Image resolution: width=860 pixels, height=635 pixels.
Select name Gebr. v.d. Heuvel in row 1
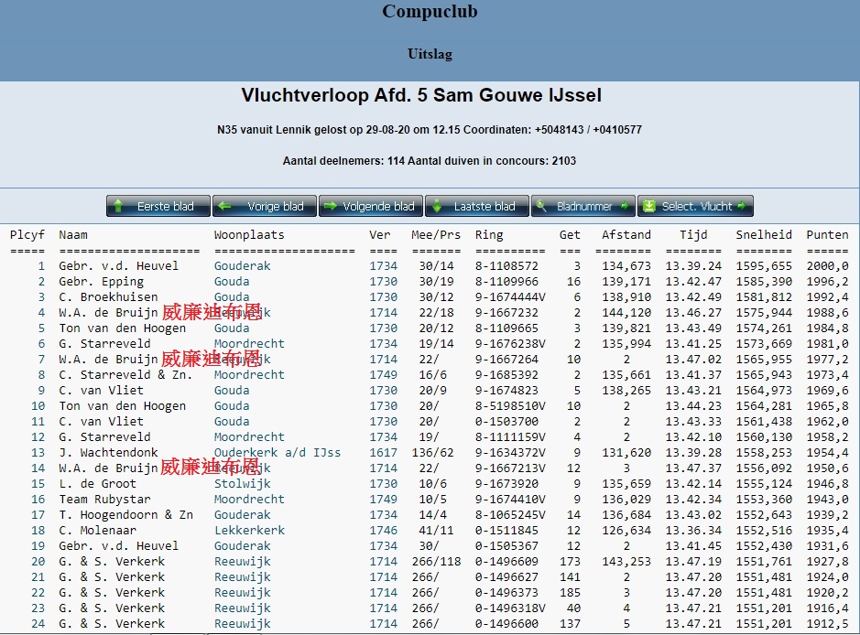(118, 265)
